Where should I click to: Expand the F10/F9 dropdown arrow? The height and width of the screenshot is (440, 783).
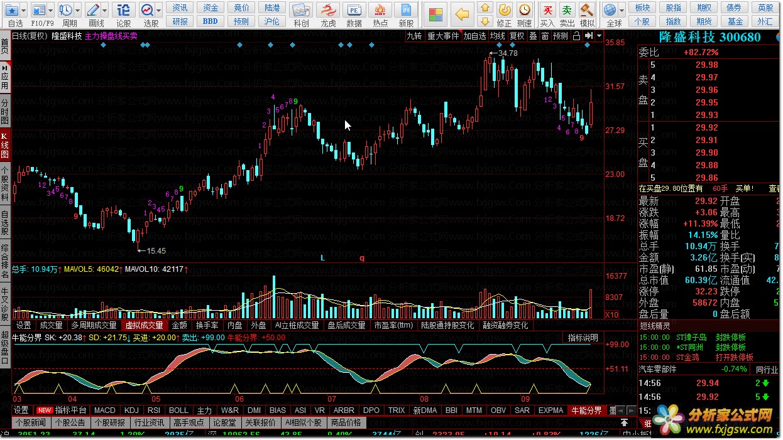click(51, 10)
